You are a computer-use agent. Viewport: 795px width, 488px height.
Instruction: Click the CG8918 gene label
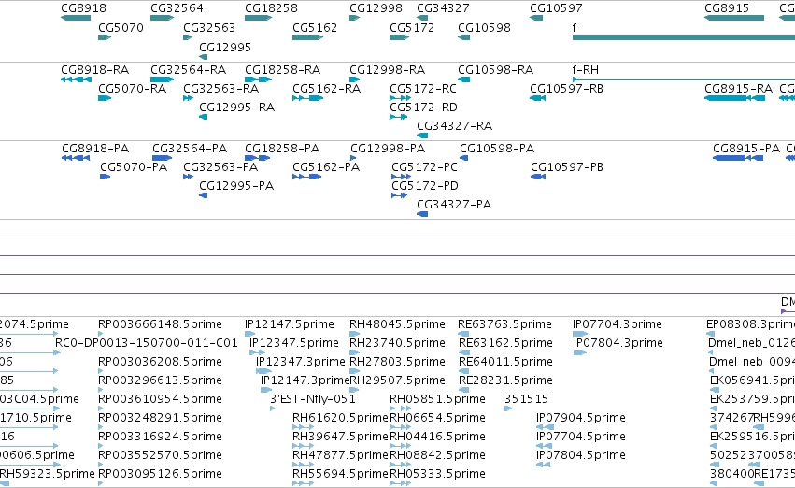pyautogui.click(x=84, y=8)
